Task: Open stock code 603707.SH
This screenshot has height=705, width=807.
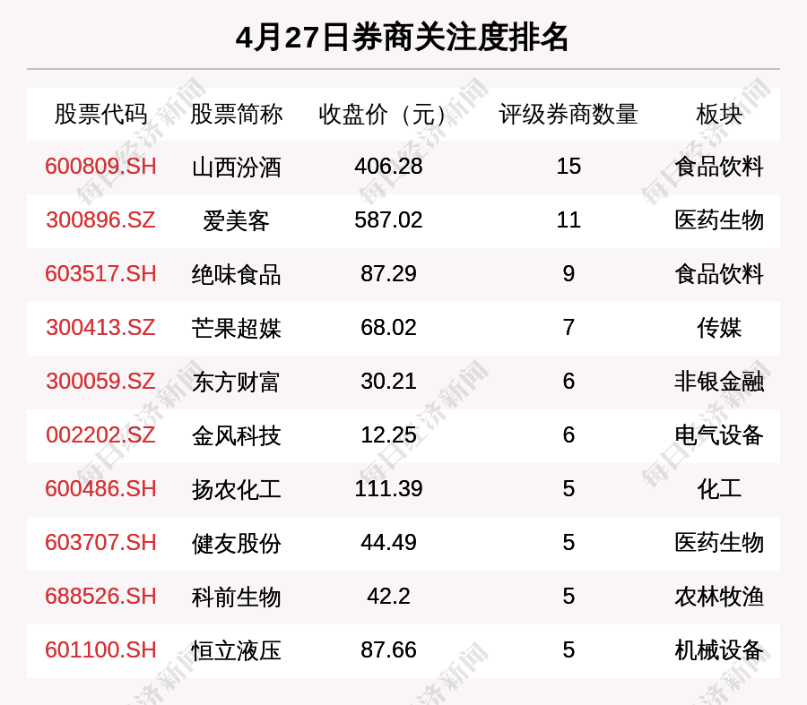Action: pos(100,543)
